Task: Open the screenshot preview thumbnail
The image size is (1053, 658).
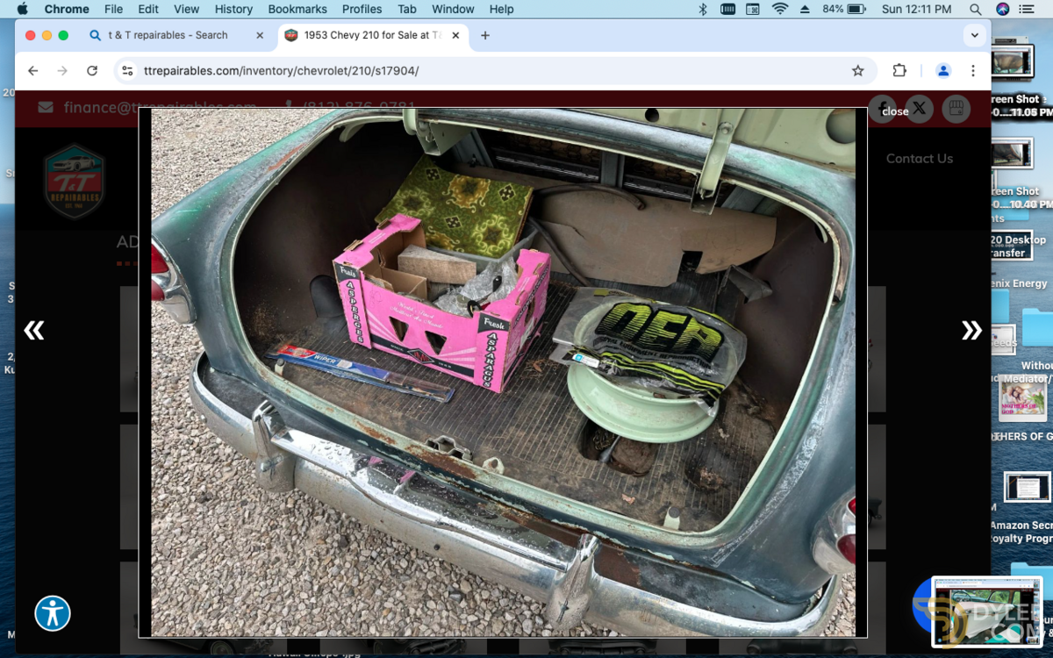Action: pyautogui.click(x=989, y=612)
